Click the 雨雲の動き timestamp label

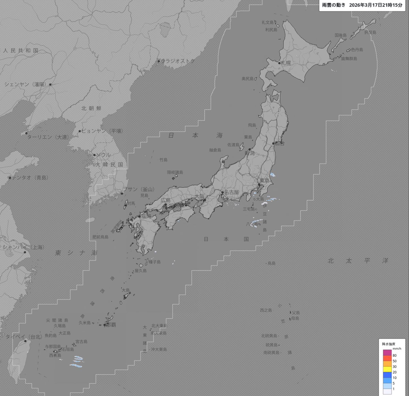pyautogui.click(x=362, y=5)
